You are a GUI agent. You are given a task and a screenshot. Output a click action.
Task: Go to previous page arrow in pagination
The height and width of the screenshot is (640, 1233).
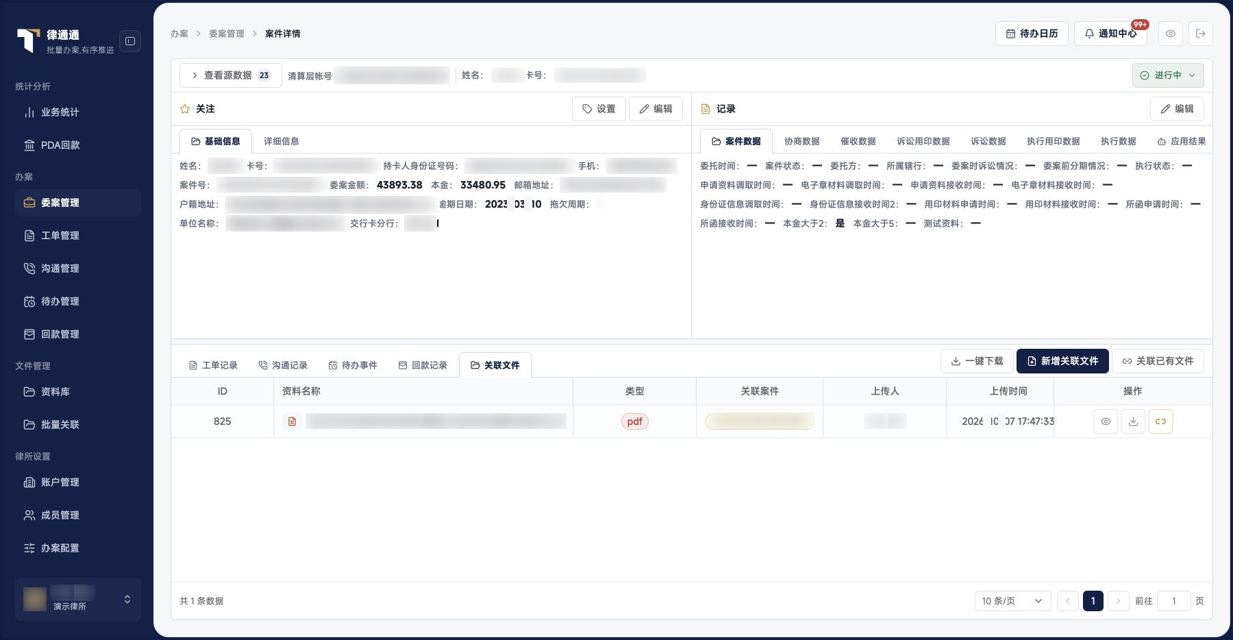(1068, 601)
